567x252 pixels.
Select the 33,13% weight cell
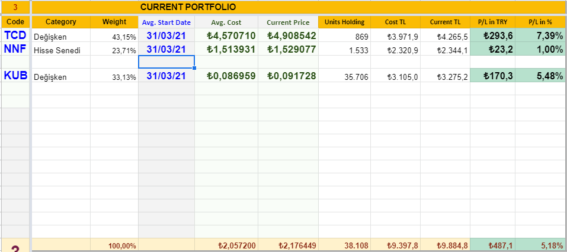click(x=114, y=76)
